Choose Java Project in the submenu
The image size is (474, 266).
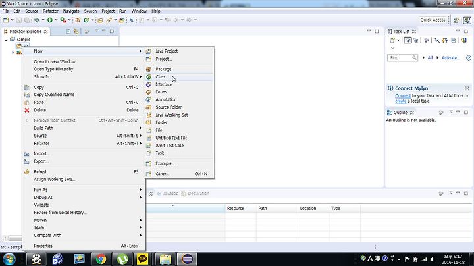coord(180,51)
